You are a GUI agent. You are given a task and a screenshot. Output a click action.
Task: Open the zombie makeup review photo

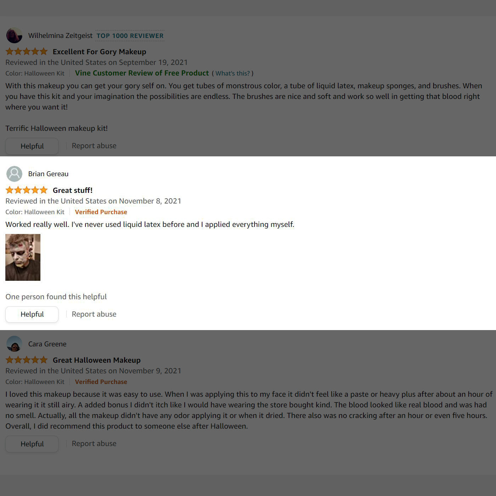(23, 257)
